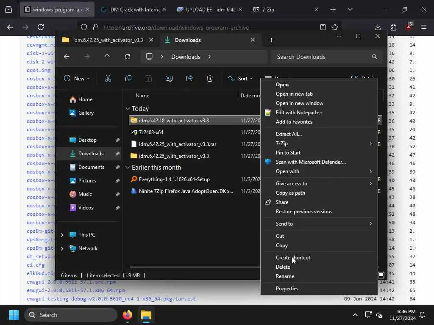This screenshot has height=325, width=434.
Task: Close the Downloads Explorer tab
Action: [253, 40]
